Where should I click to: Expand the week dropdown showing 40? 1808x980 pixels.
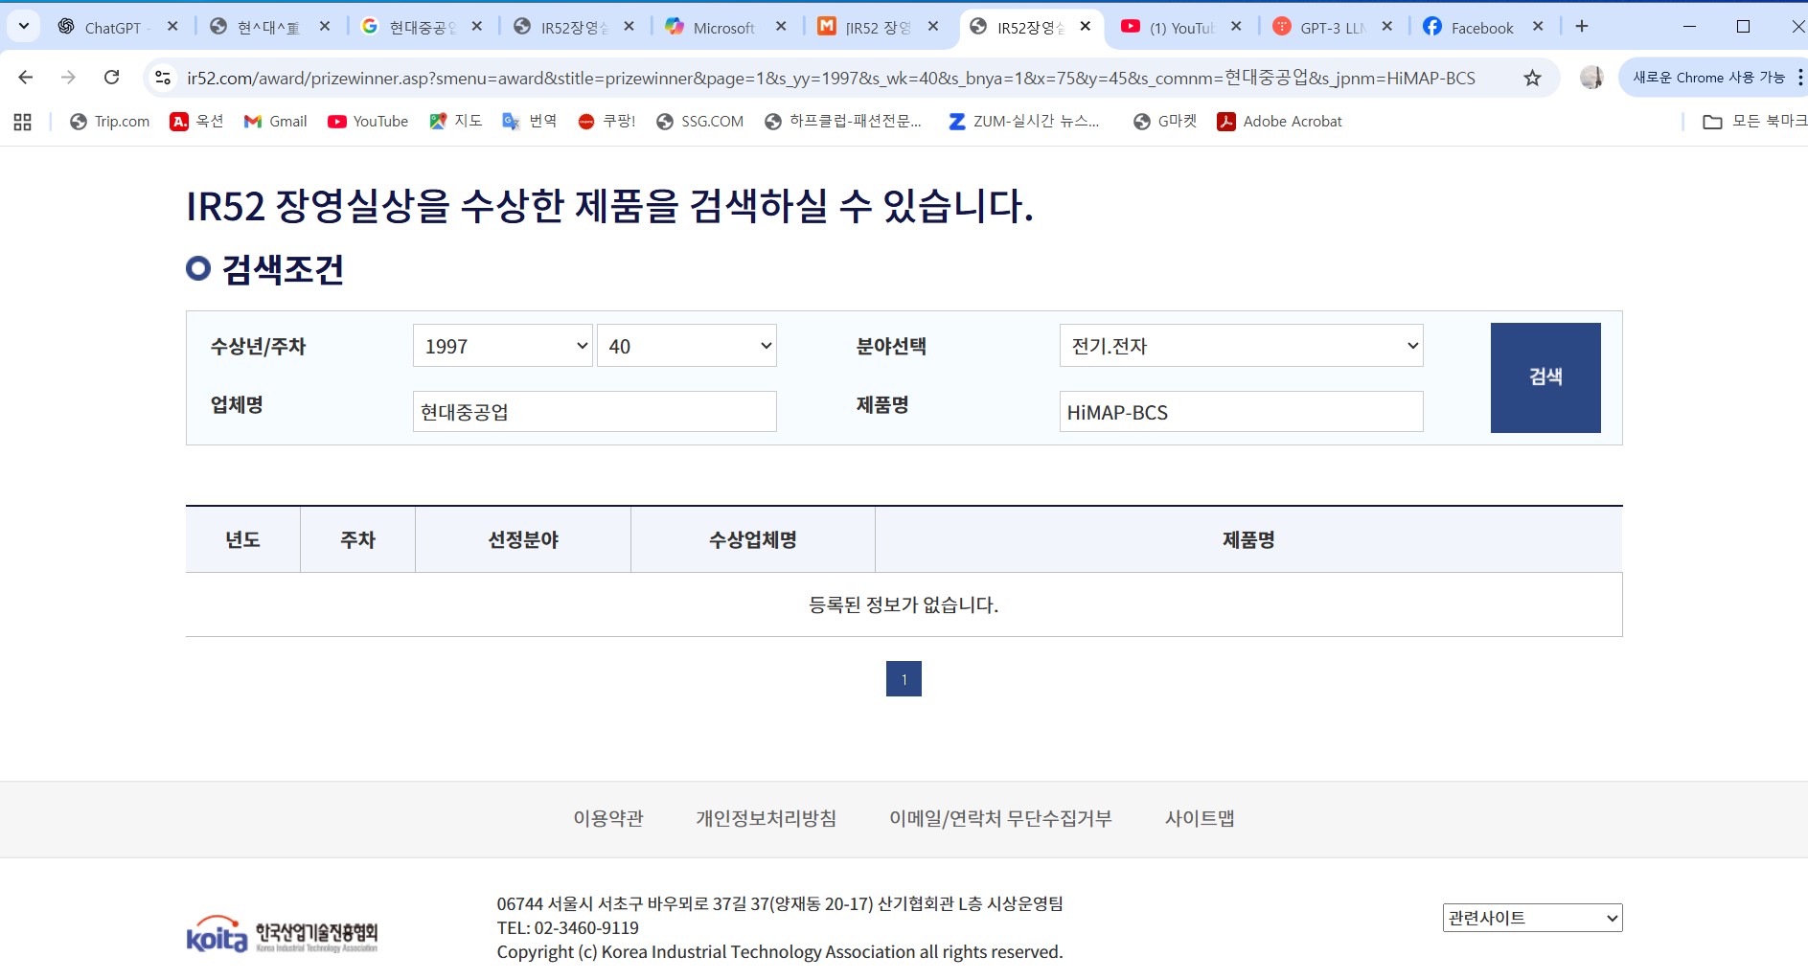pyautogui.click(x=687, y=346)
